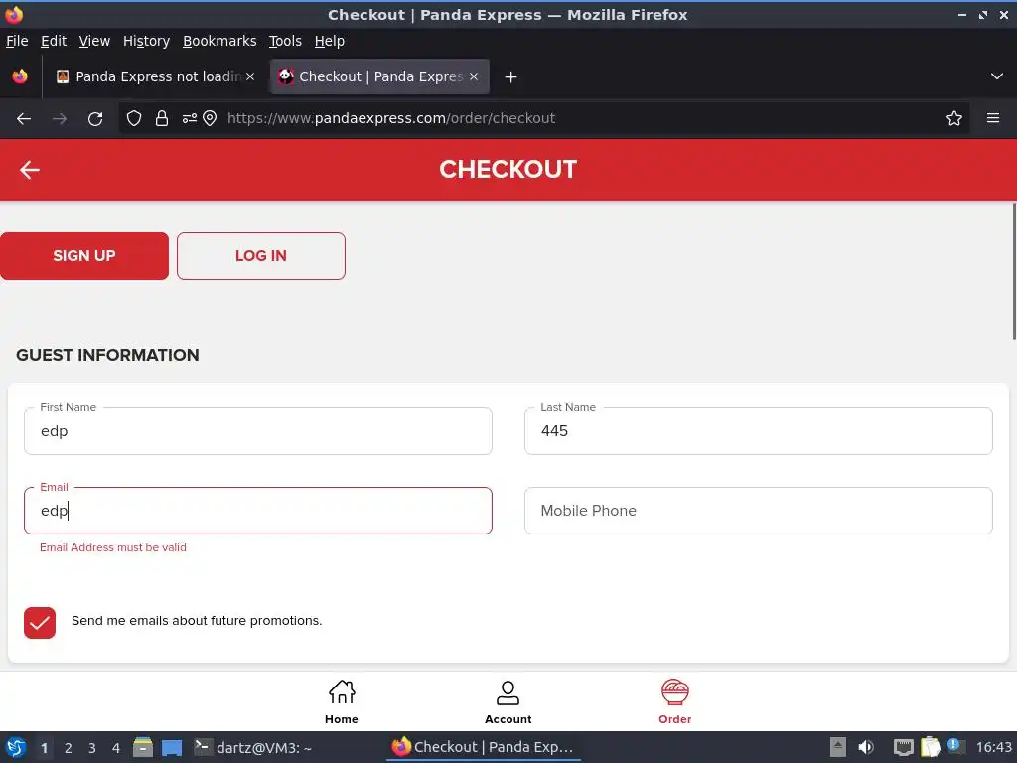Open the Tools menu

(285, 41)
